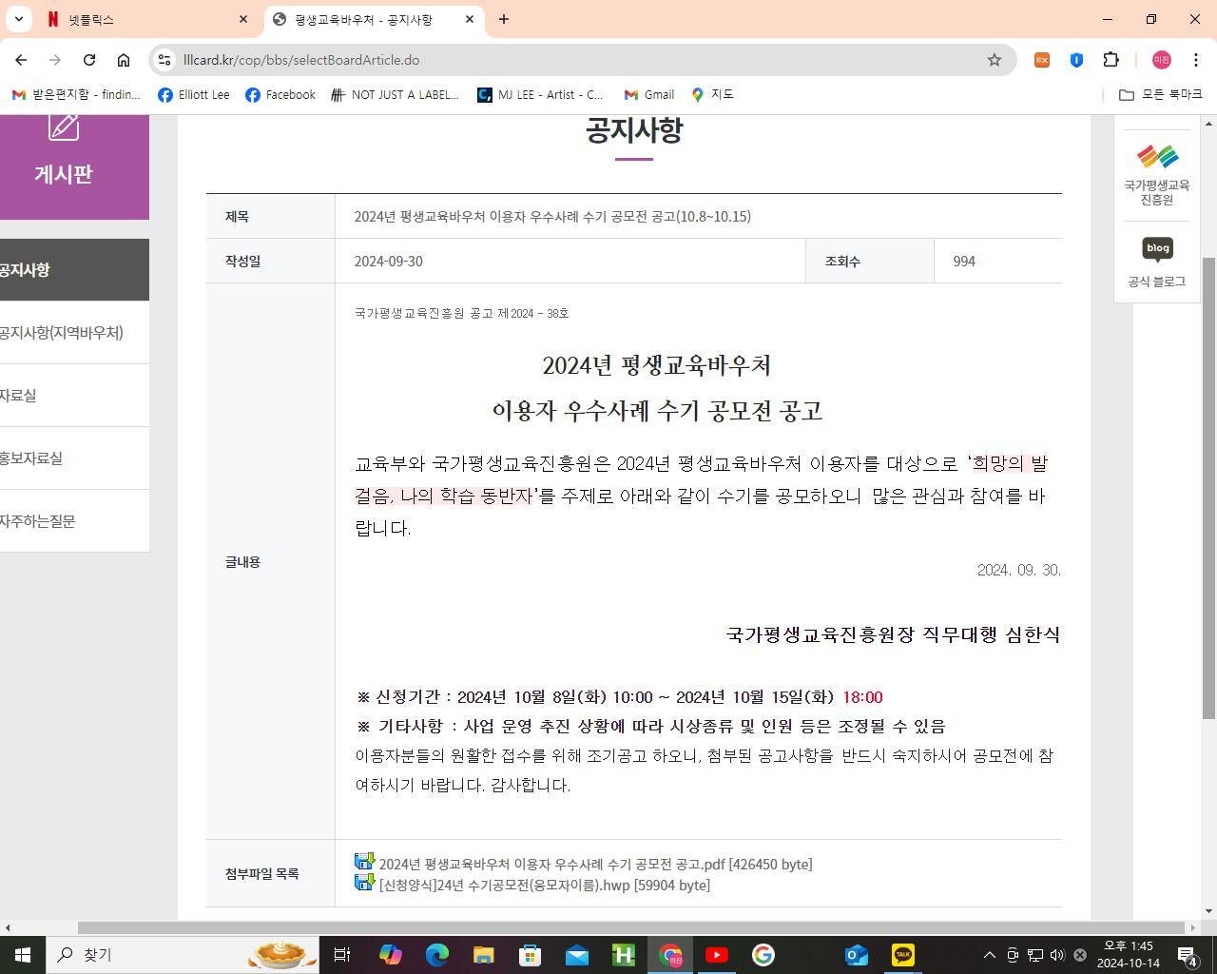Open Microsoft Edge from the taskbar

pos(437,955)
